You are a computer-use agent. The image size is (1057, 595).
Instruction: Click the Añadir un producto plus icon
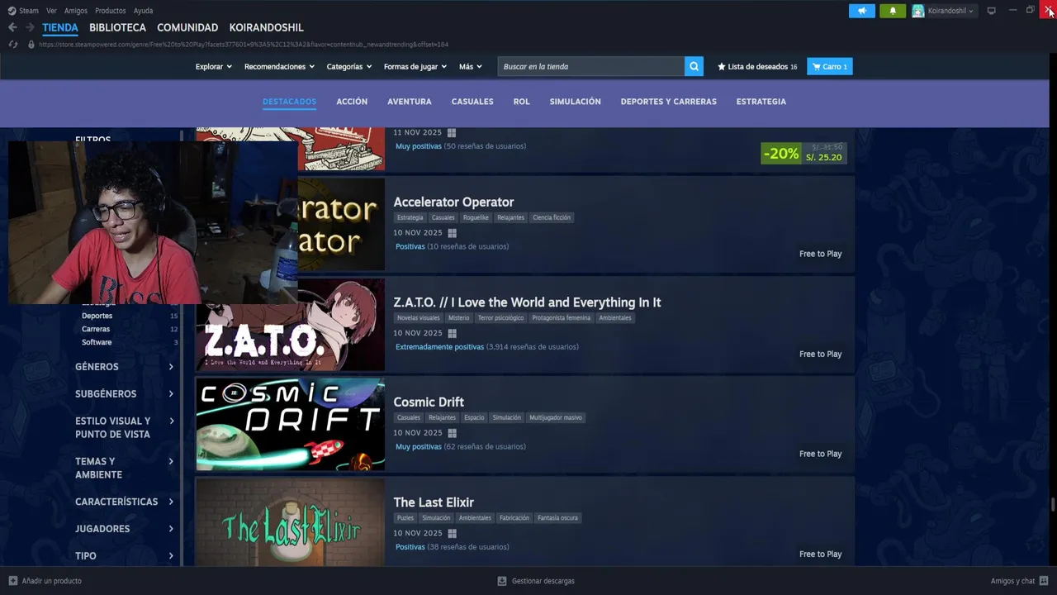click(12, 581)
